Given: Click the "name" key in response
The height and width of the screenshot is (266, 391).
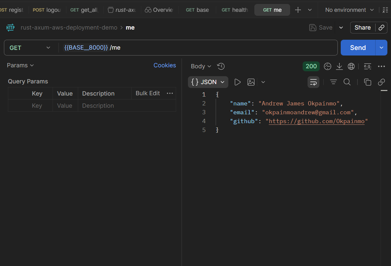Looking at the screenshot, I should pyautogui.click(x=241, y=103).
